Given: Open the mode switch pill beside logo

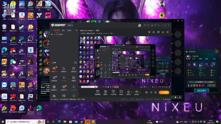Looking at the screenshot, I should click(70, 25).
